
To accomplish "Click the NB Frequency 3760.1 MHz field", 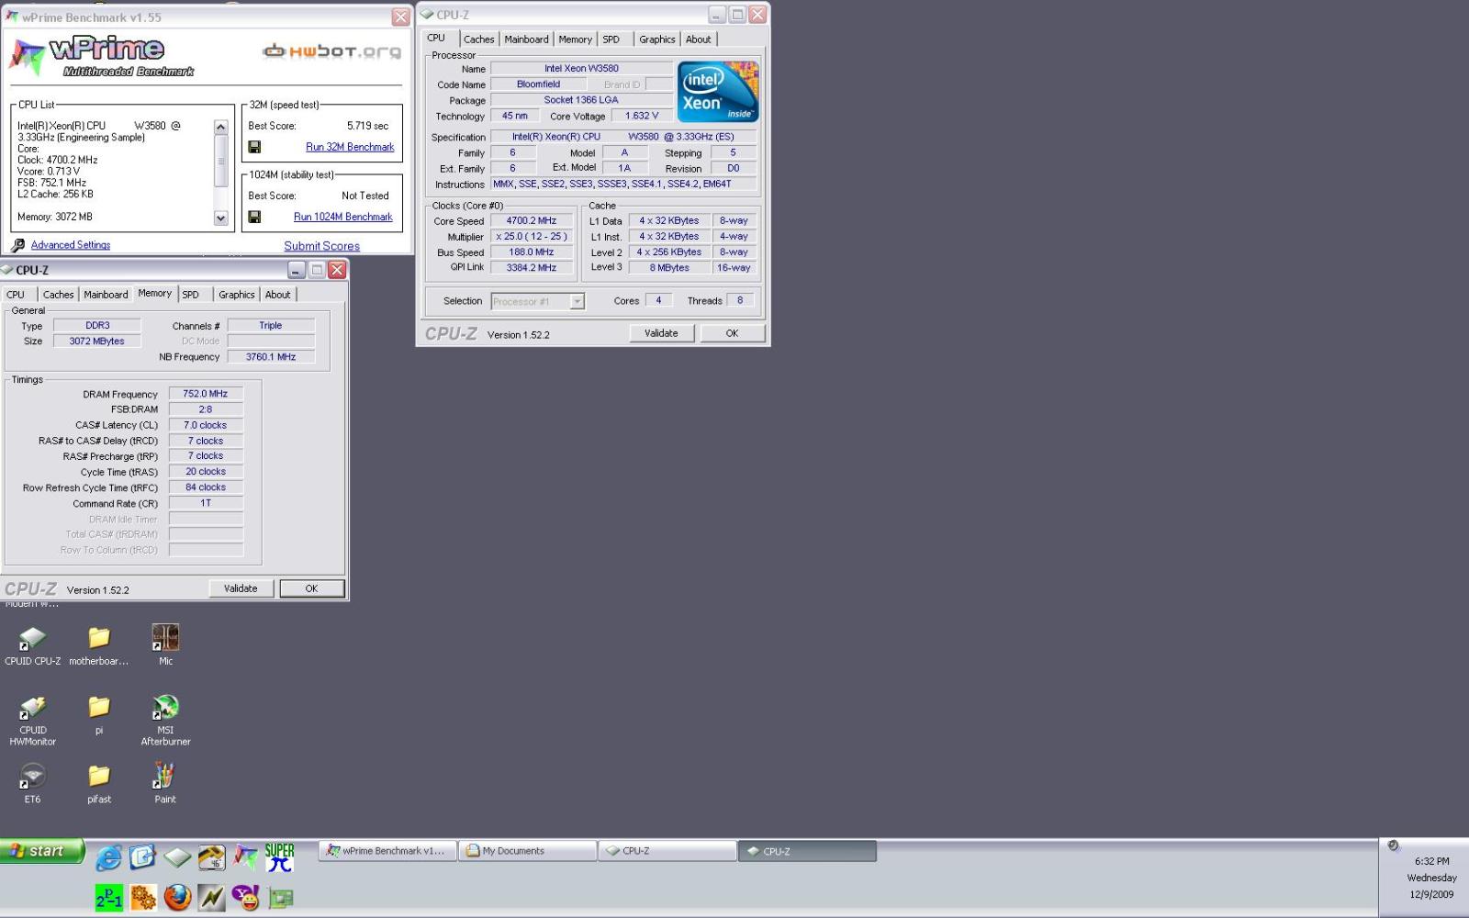I will pyautogui.click(x=271, y=356).
